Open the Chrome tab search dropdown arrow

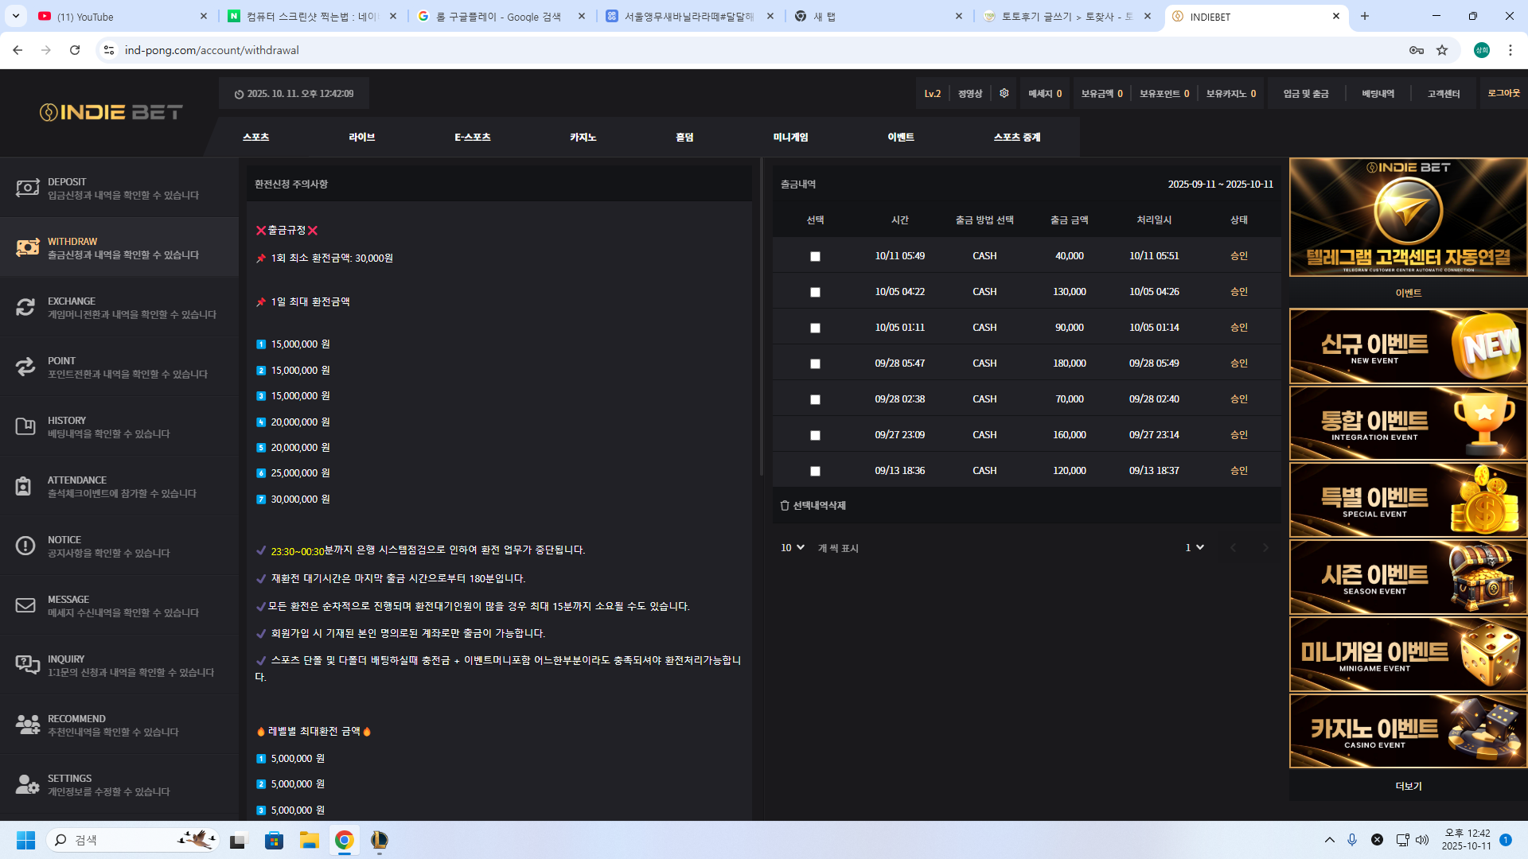tap(16, 16)
